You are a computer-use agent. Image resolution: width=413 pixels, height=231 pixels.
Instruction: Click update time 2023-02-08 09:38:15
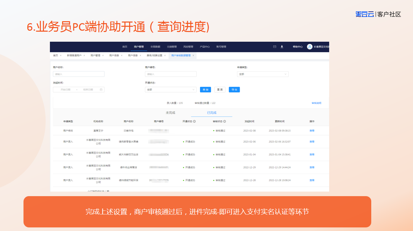280,131
